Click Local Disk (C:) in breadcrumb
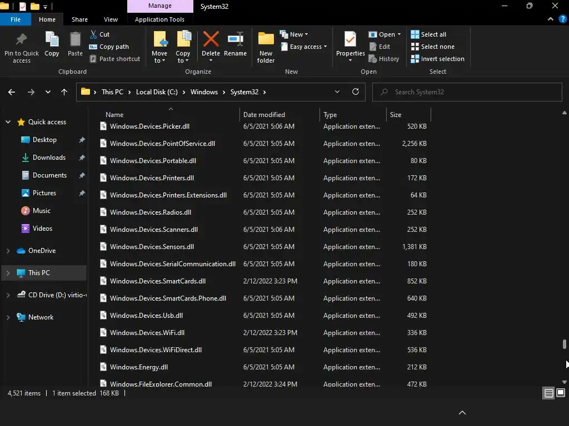This screenshot has height=426, width=569. point(157,92)
